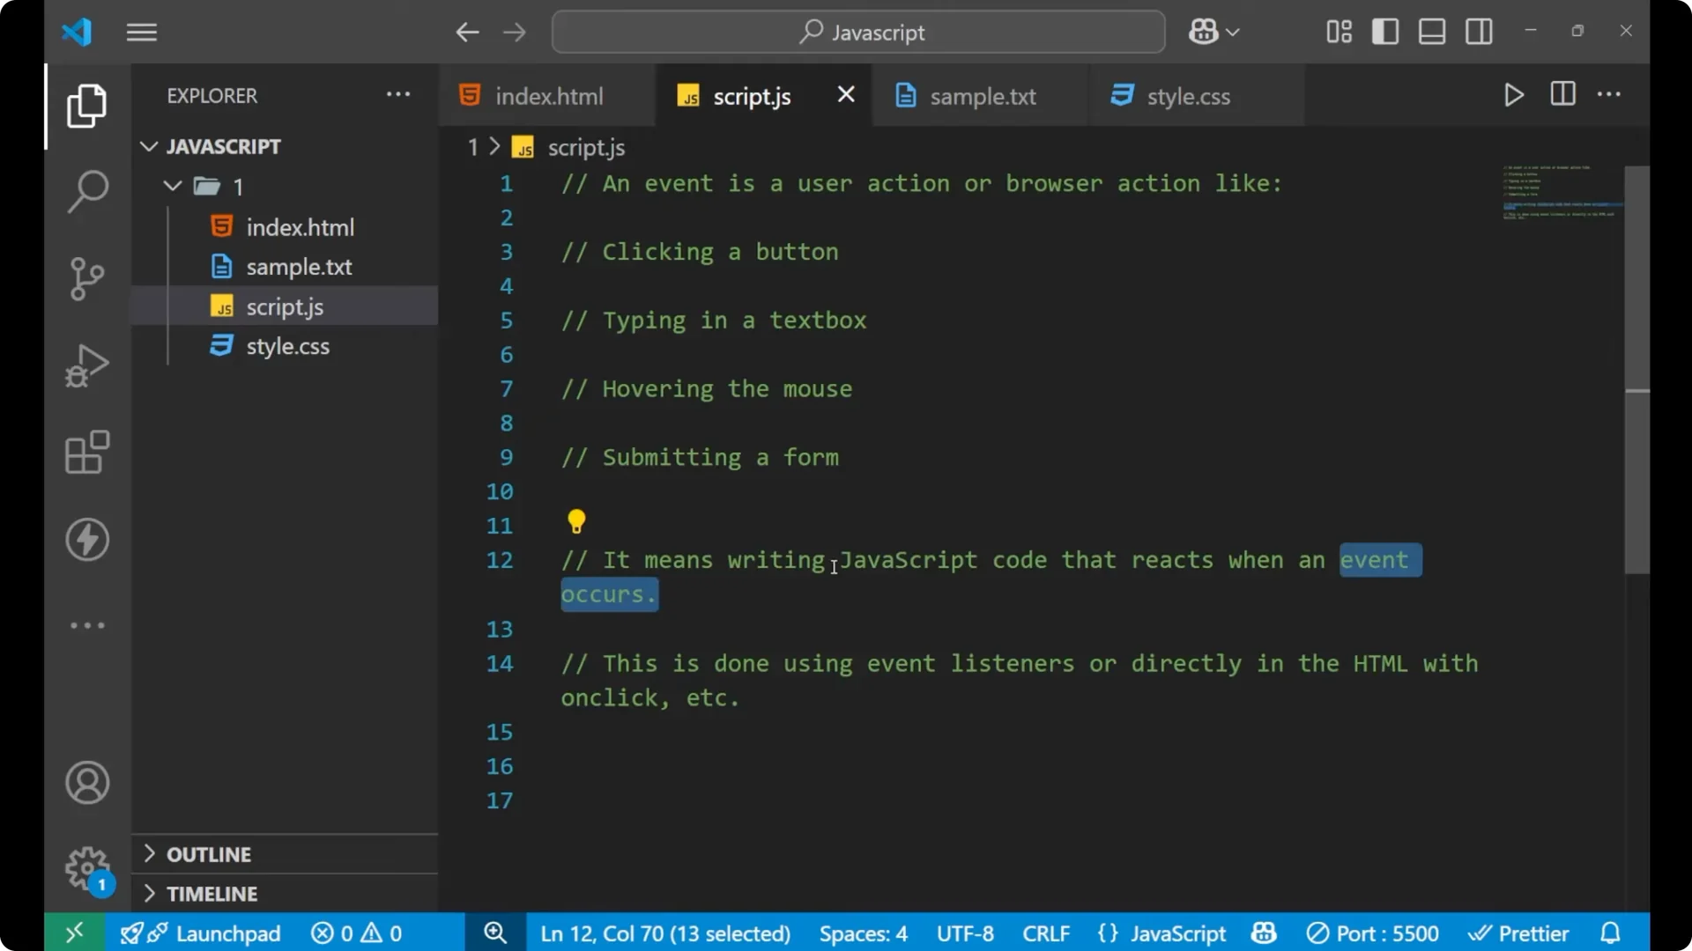Toggle the primary side bar
Viewport: 1692px width, 951px height.
(1384, 31)
